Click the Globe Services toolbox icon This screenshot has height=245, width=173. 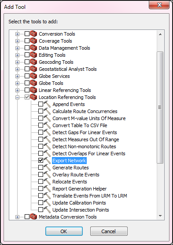pos(33,76)
